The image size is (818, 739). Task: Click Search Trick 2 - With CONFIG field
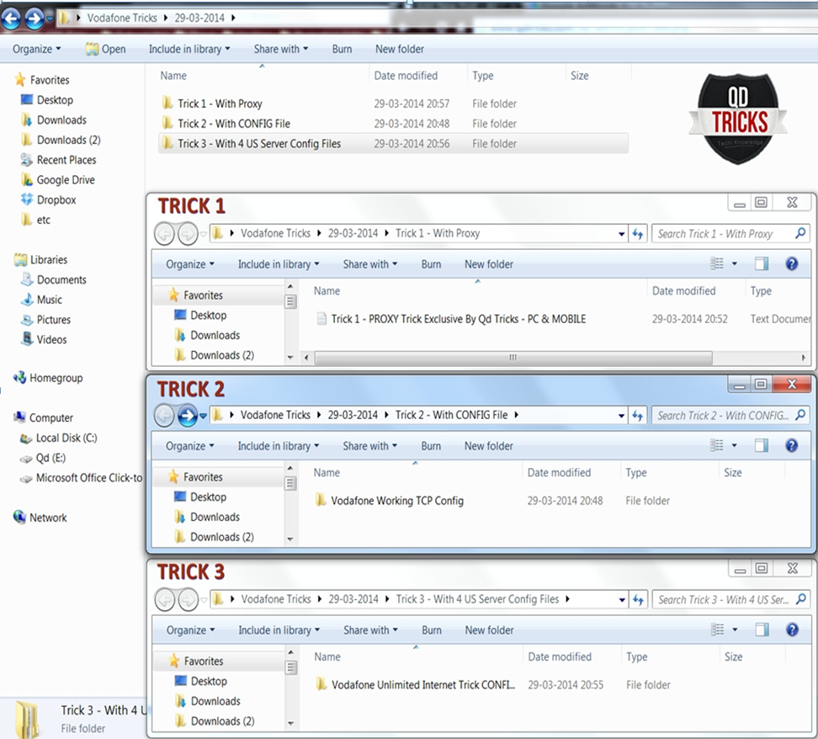730,416
